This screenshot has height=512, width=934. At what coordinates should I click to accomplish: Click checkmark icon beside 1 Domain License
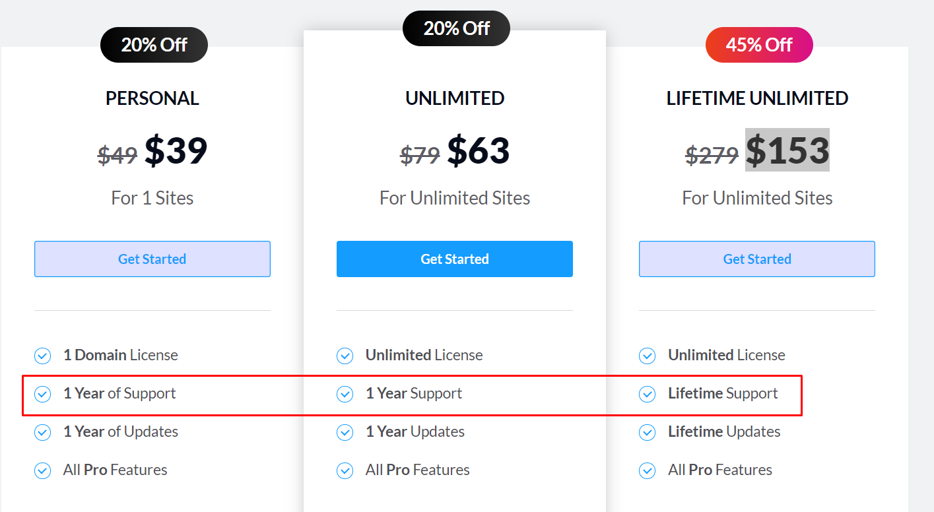point(42,356)
